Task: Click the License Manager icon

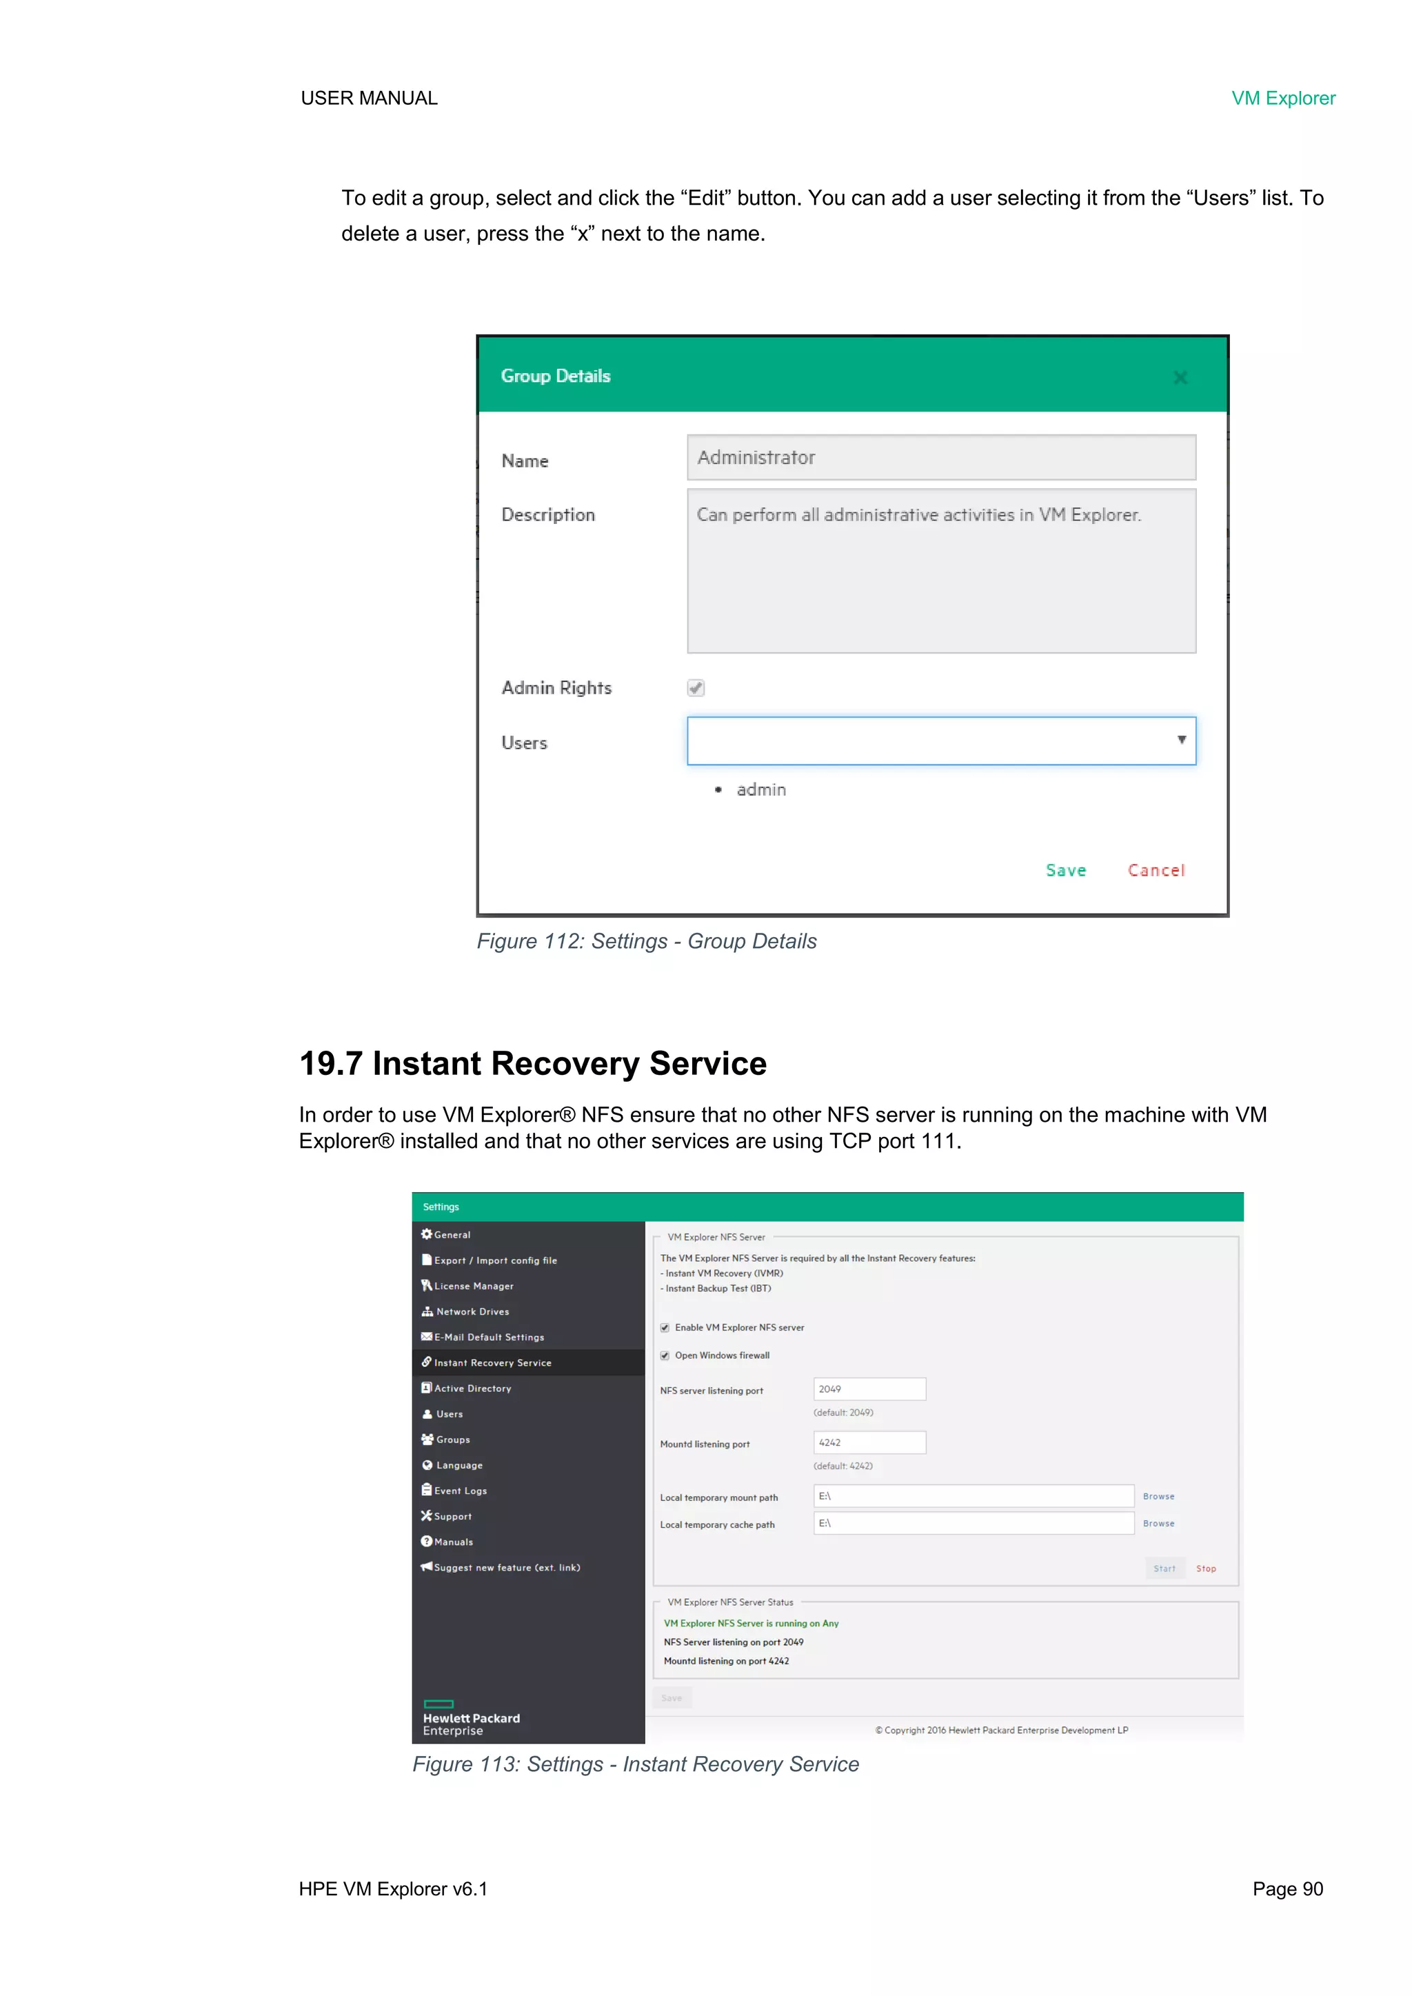Action: [x=426, y=1285]
